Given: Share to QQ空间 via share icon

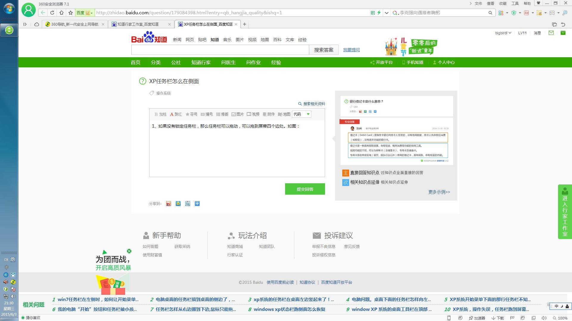Looking at the screenshot, I should (178, 204).
